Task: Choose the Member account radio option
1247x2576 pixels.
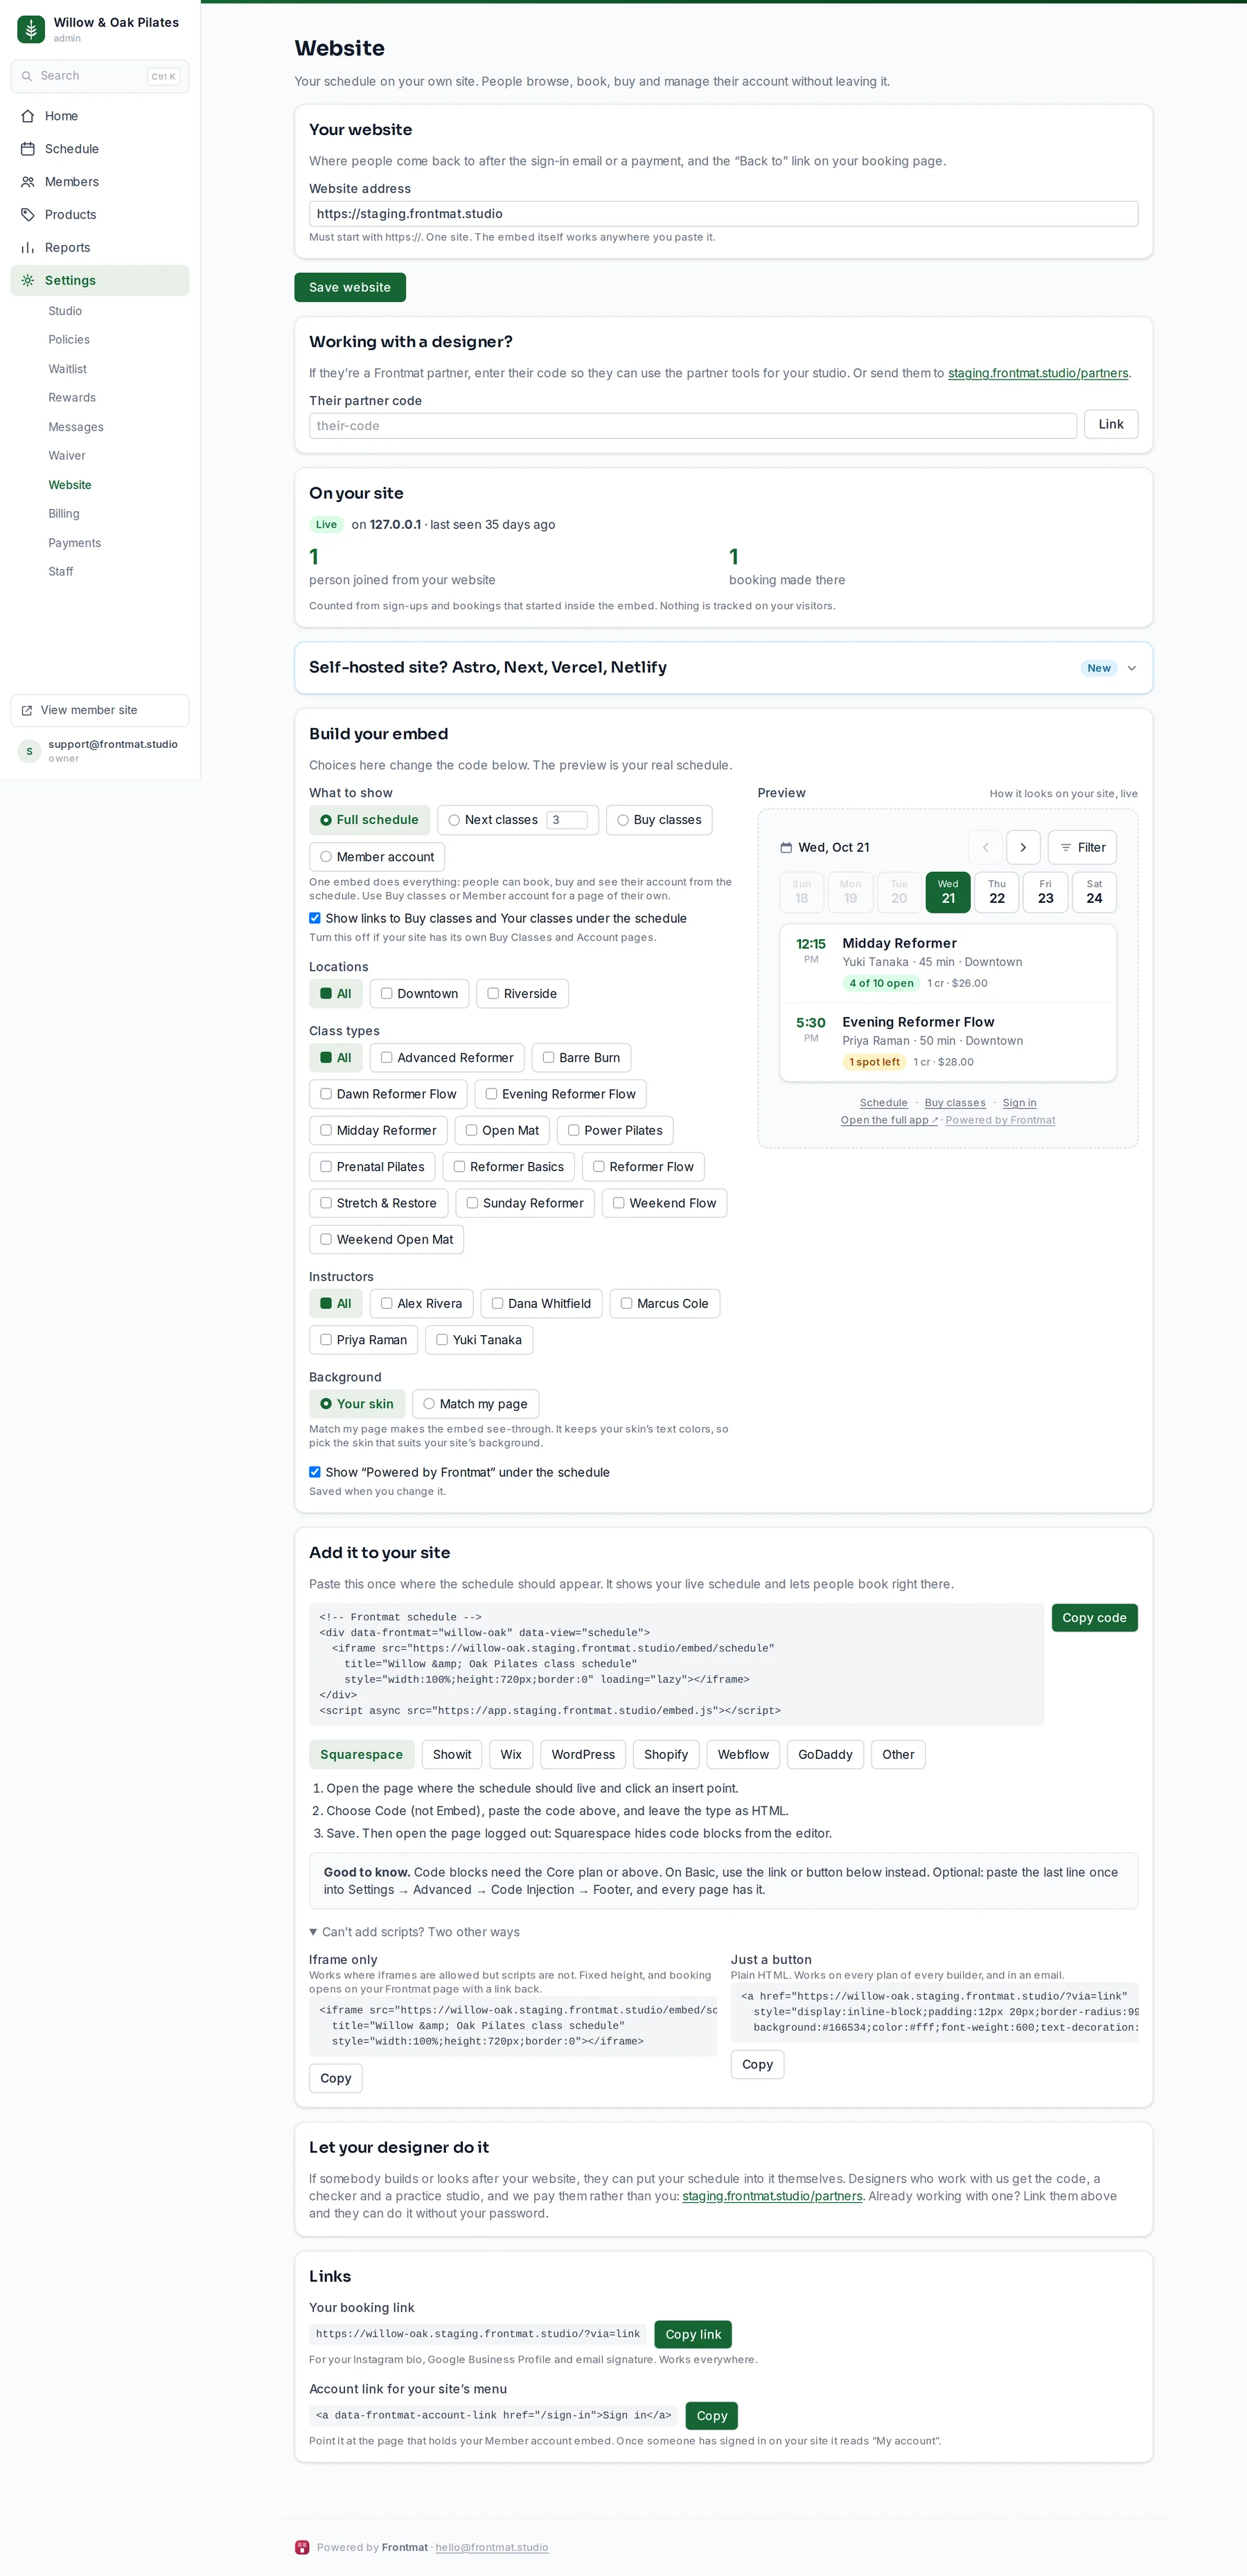Action: (x=326, y=857)
